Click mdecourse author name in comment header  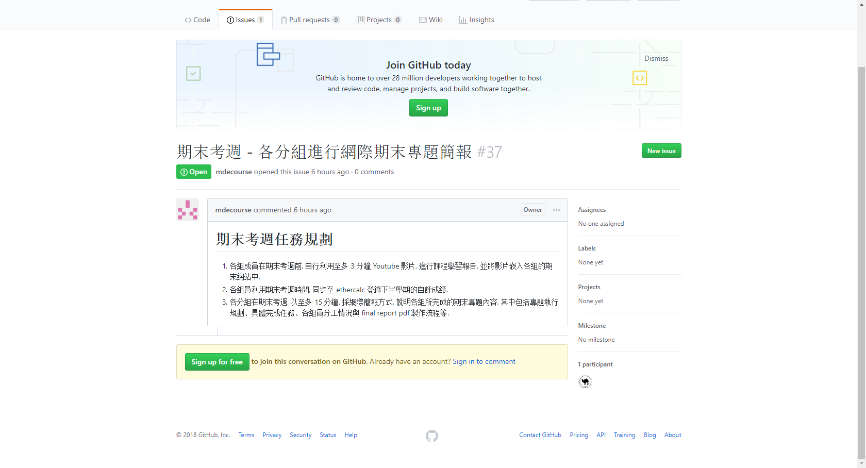coord(234,210)
